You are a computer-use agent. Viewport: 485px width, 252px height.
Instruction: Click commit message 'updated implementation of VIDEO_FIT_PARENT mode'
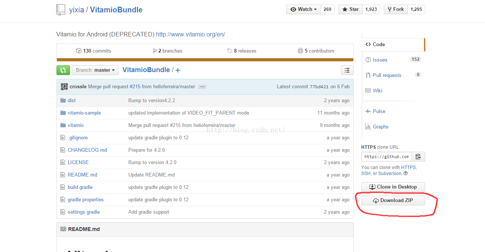coord(189,113)
